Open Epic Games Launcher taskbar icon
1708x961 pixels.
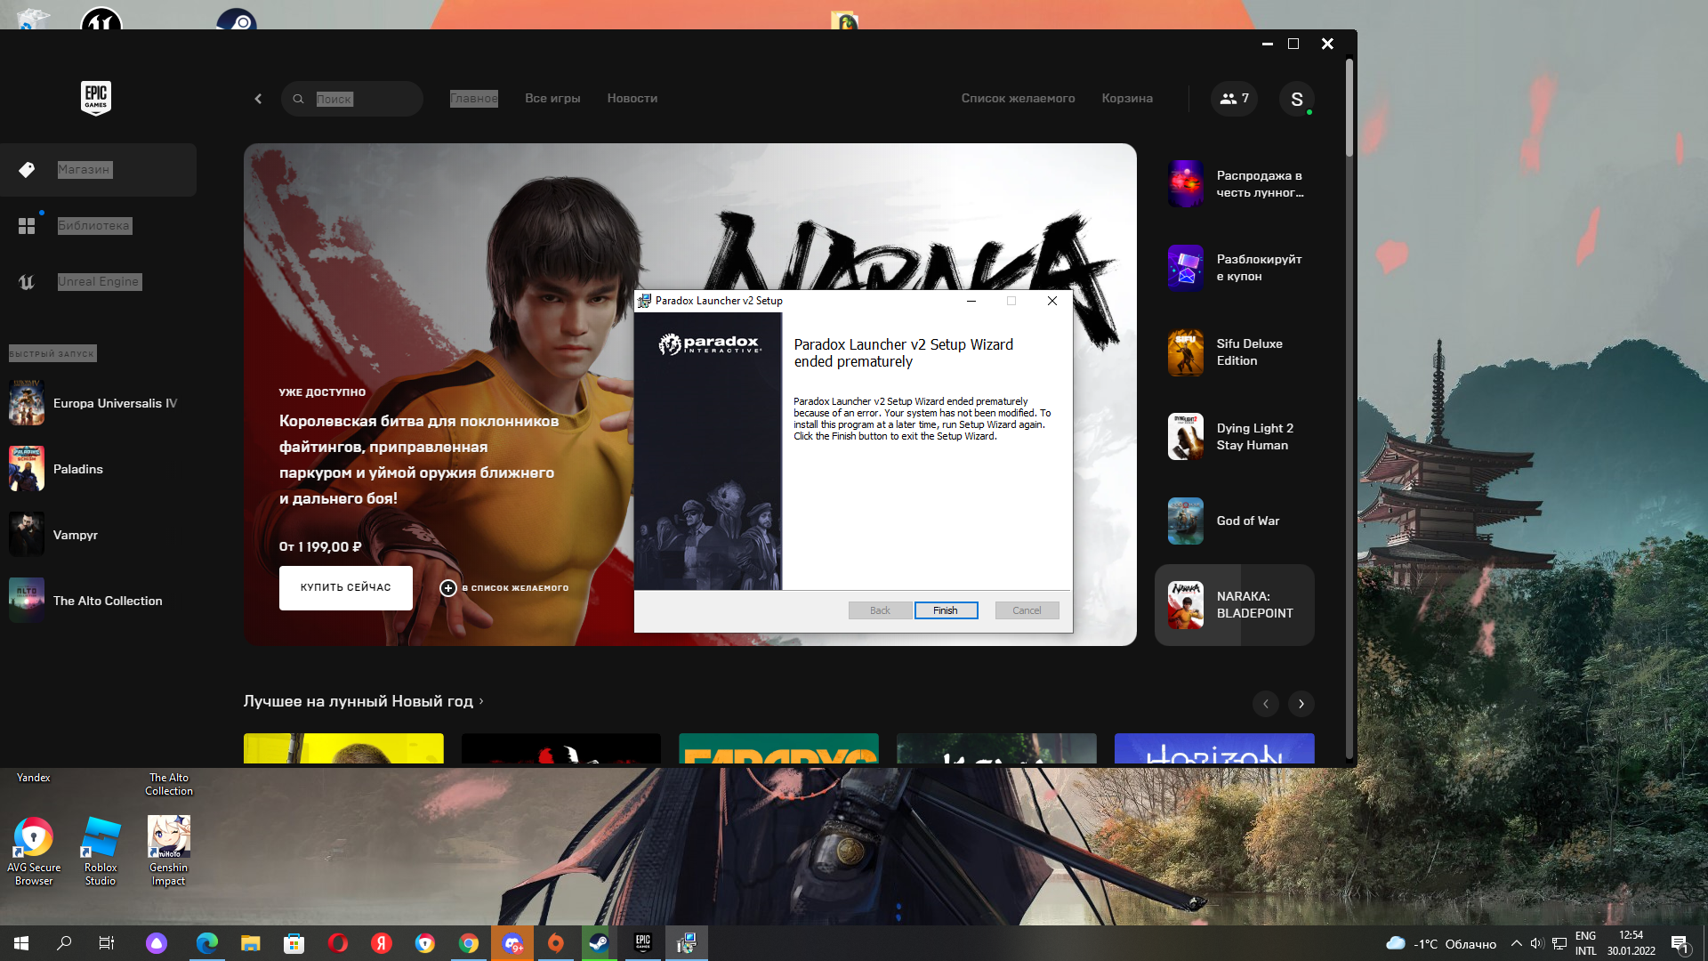[642, 943]
